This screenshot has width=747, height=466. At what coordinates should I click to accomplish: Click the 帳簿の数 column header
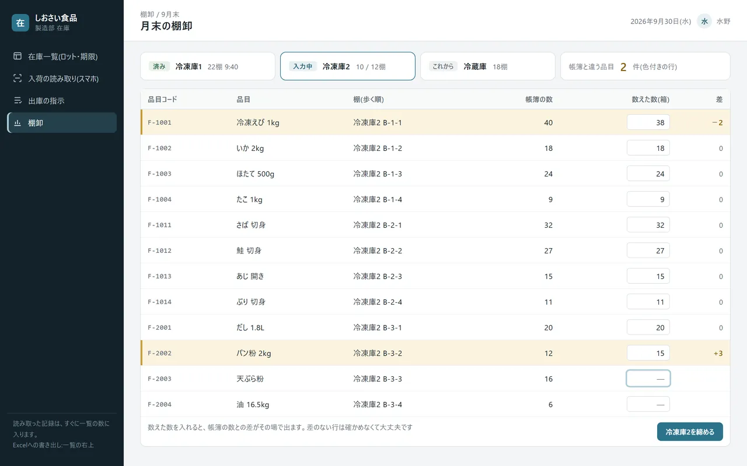tap(539, 100)
